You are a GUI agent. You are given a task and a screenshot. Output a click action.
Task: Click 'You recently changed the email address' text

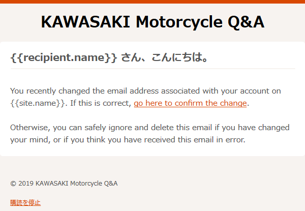tap(84, 91)
